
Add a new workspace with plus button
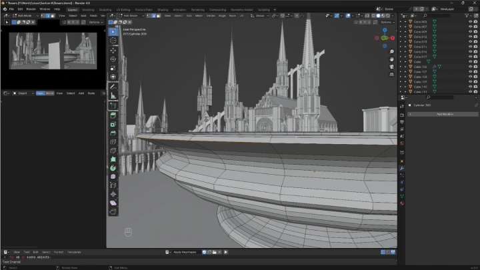coord(275,10)
